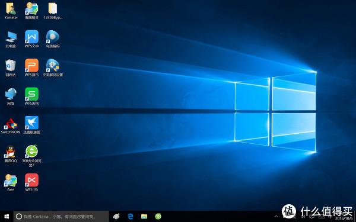Image resolution: width=356 pixels, height=222 pixels.
Task: Select the 腾讯QQ penguin icon
Action: click(x=11, y=154)
